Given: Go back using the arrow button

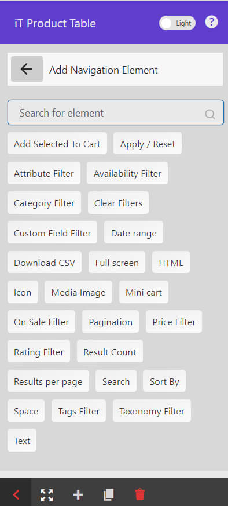Looking at the screenshot, I should [x=27, y=69].
